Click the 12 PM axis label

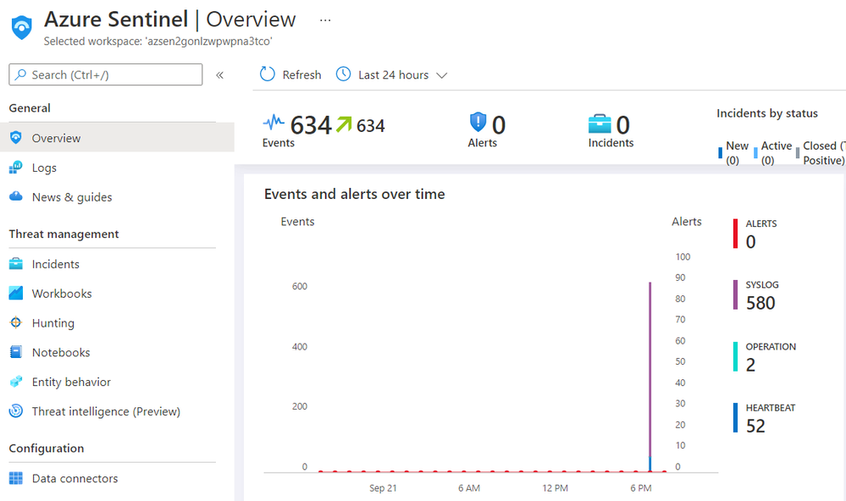[555, 487]
